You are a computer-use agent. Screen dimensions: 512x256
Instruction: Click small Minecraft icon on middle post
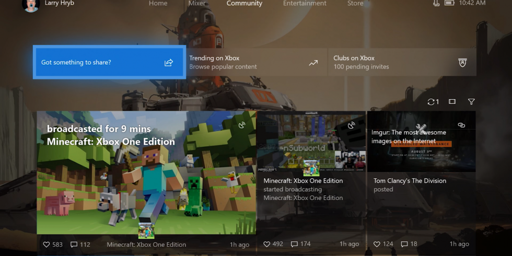(311, 168)
